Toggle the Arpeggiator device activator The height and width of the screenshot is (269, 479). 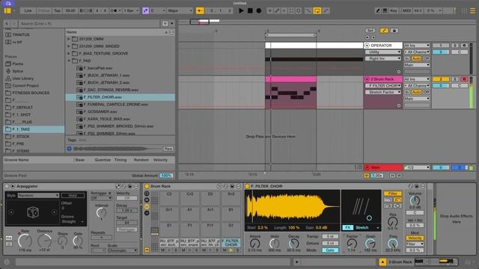[x=7, y=186]
